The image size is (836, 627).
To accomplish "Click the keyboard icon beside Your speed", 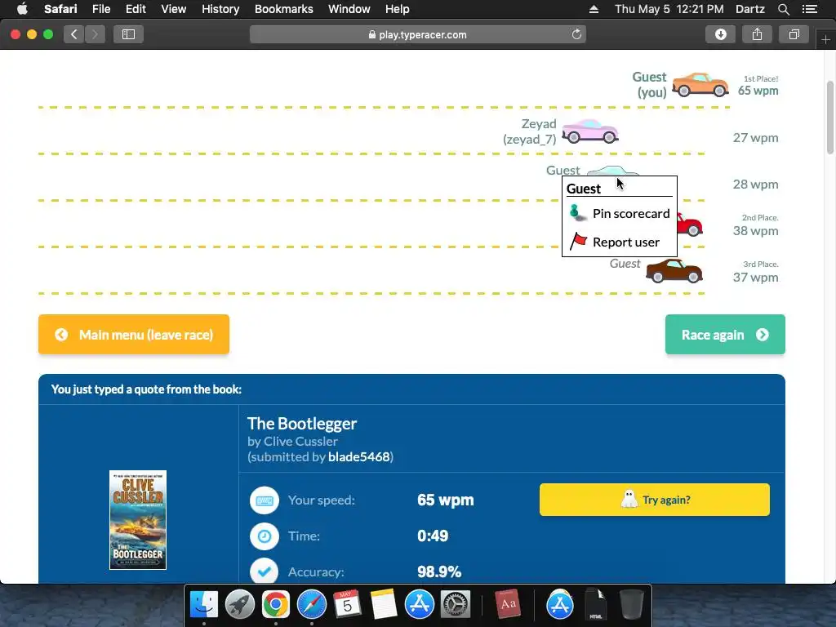I will 265,500.
